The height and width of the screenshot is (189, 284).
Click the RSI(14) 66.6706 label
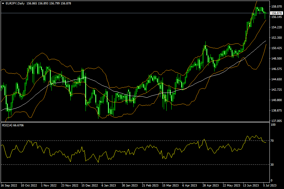13,125
